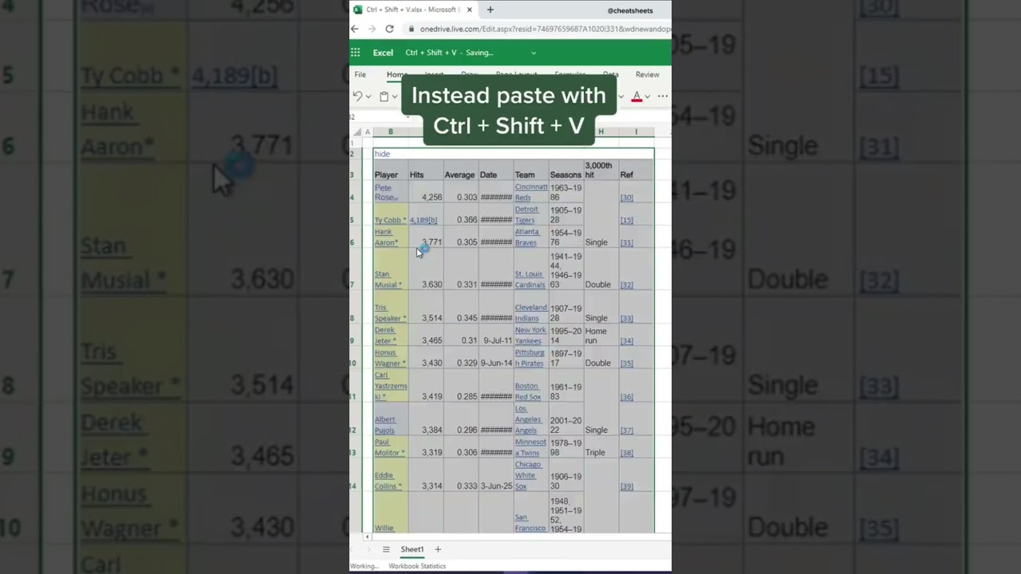Image resolution: width=1021 pixels, height=574 pixels.
Task: Click the horizontal scrollbar left arrow
Action: 367,537
